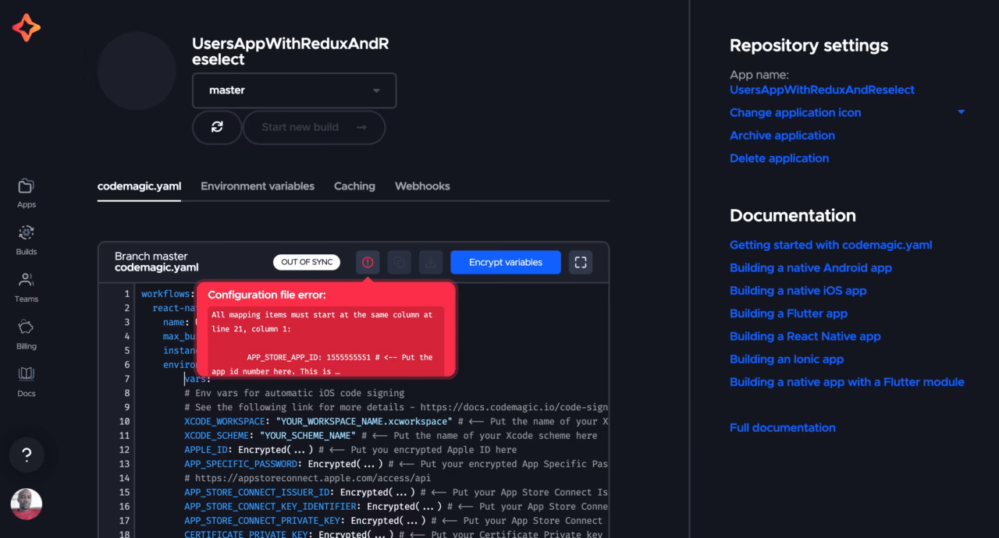Image resolution: width=999 pixels, height=538 pixels.
Task: Click the configuration error warning icon
Action: (368, 262)
